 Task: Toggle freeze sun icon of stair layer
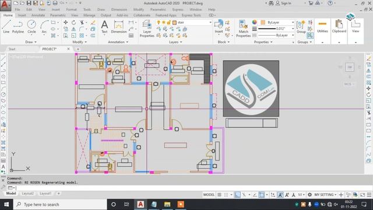[x=164, y=22]
